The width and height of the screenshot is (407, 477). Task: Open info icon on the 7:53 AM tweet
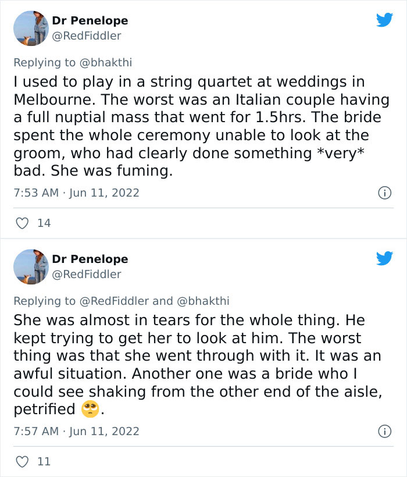pos(384,193)
